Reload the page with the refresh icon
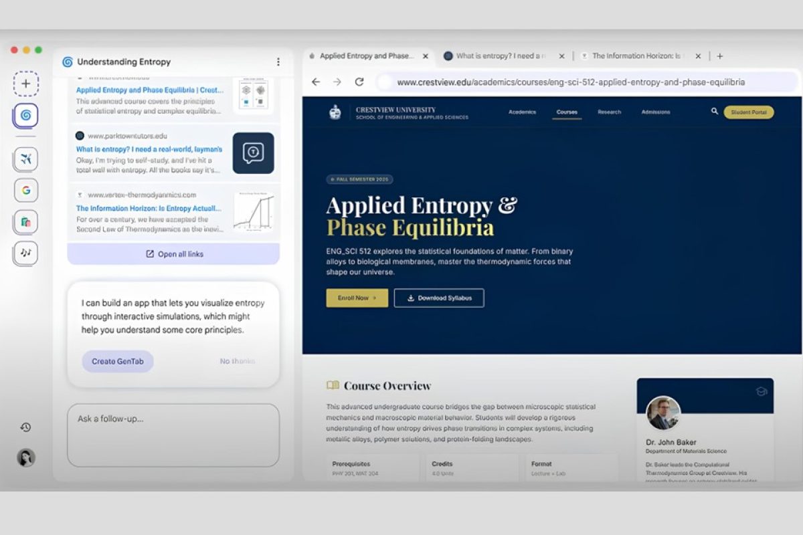803x535 pixels. tap(359, 82)
